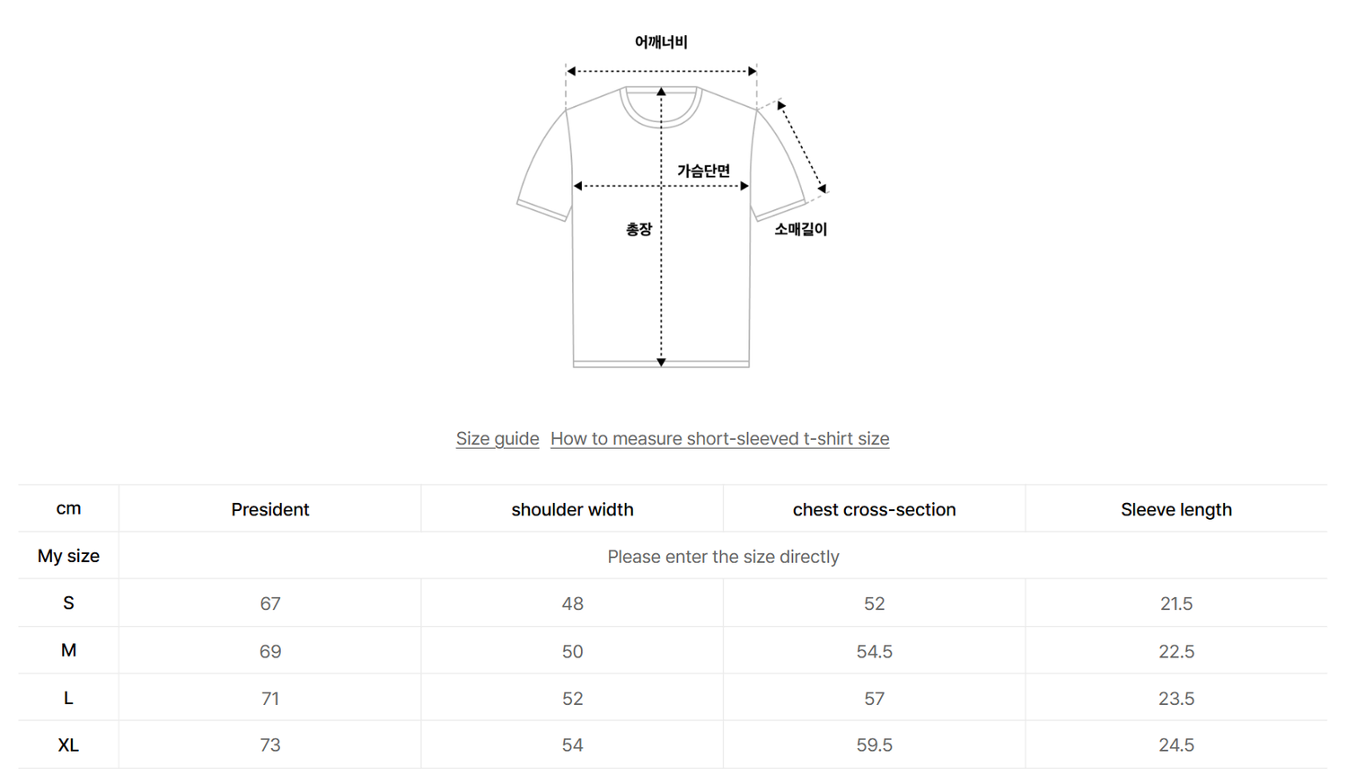Image resolution: width=1347 pixels, height=784 pixels.
Task: Click the Sleeve length column header
Action: (1175, 509)
